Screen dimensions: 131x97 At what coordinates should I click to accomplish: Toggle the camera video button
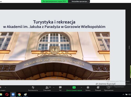2,89
